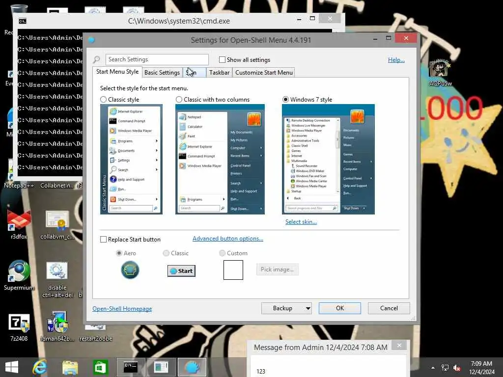Enable the Show all settings checkbox
Viewport: 503px width, 377px height.
point(222,59)
